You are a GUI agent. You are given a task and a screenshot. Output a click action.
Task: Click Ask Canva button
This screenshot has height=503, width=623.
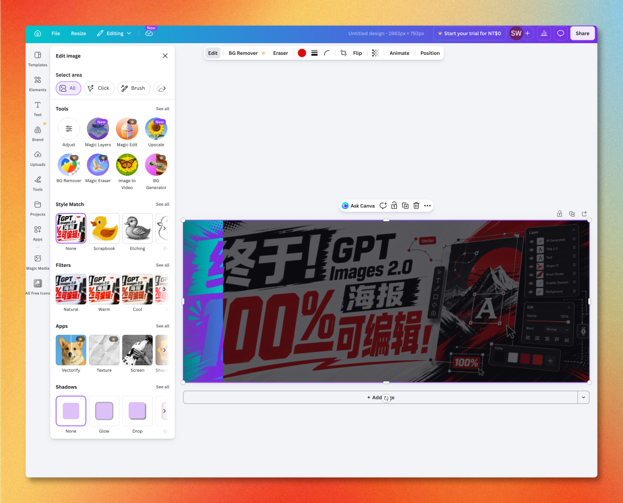tap(358, 206)
